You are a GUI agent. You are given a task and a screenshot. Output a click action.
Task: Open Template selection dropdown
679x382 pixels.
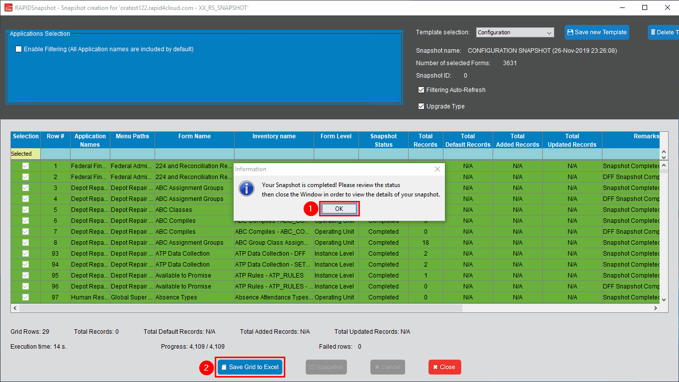point(515,32)
